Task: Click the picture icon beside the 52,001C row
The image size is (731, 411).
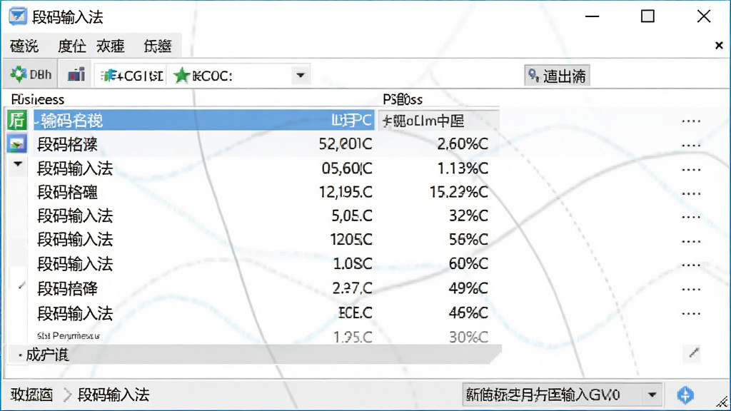Action: 17,144
